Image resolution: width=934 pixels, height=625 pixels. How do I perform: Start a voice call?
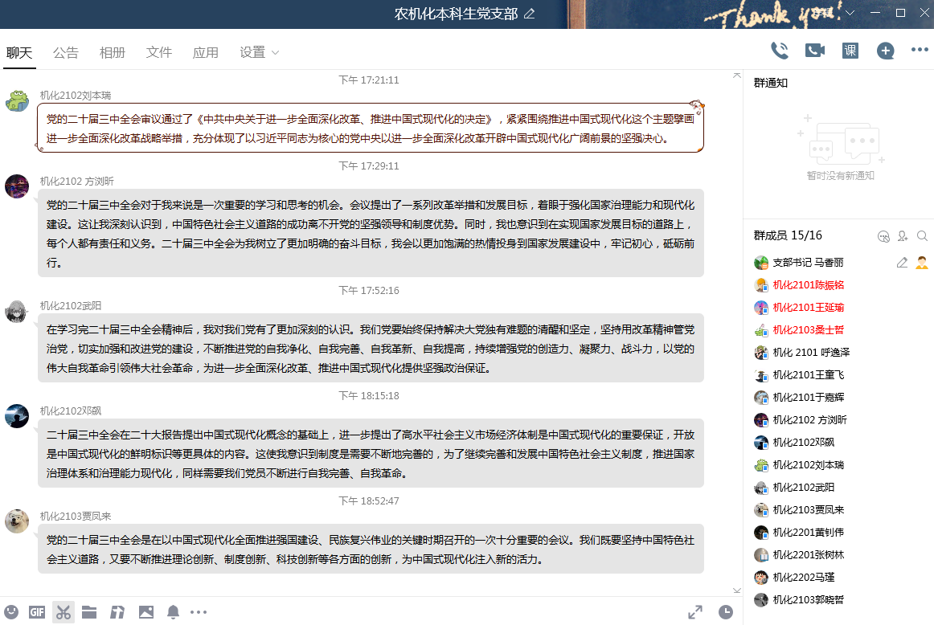(779, 50)
